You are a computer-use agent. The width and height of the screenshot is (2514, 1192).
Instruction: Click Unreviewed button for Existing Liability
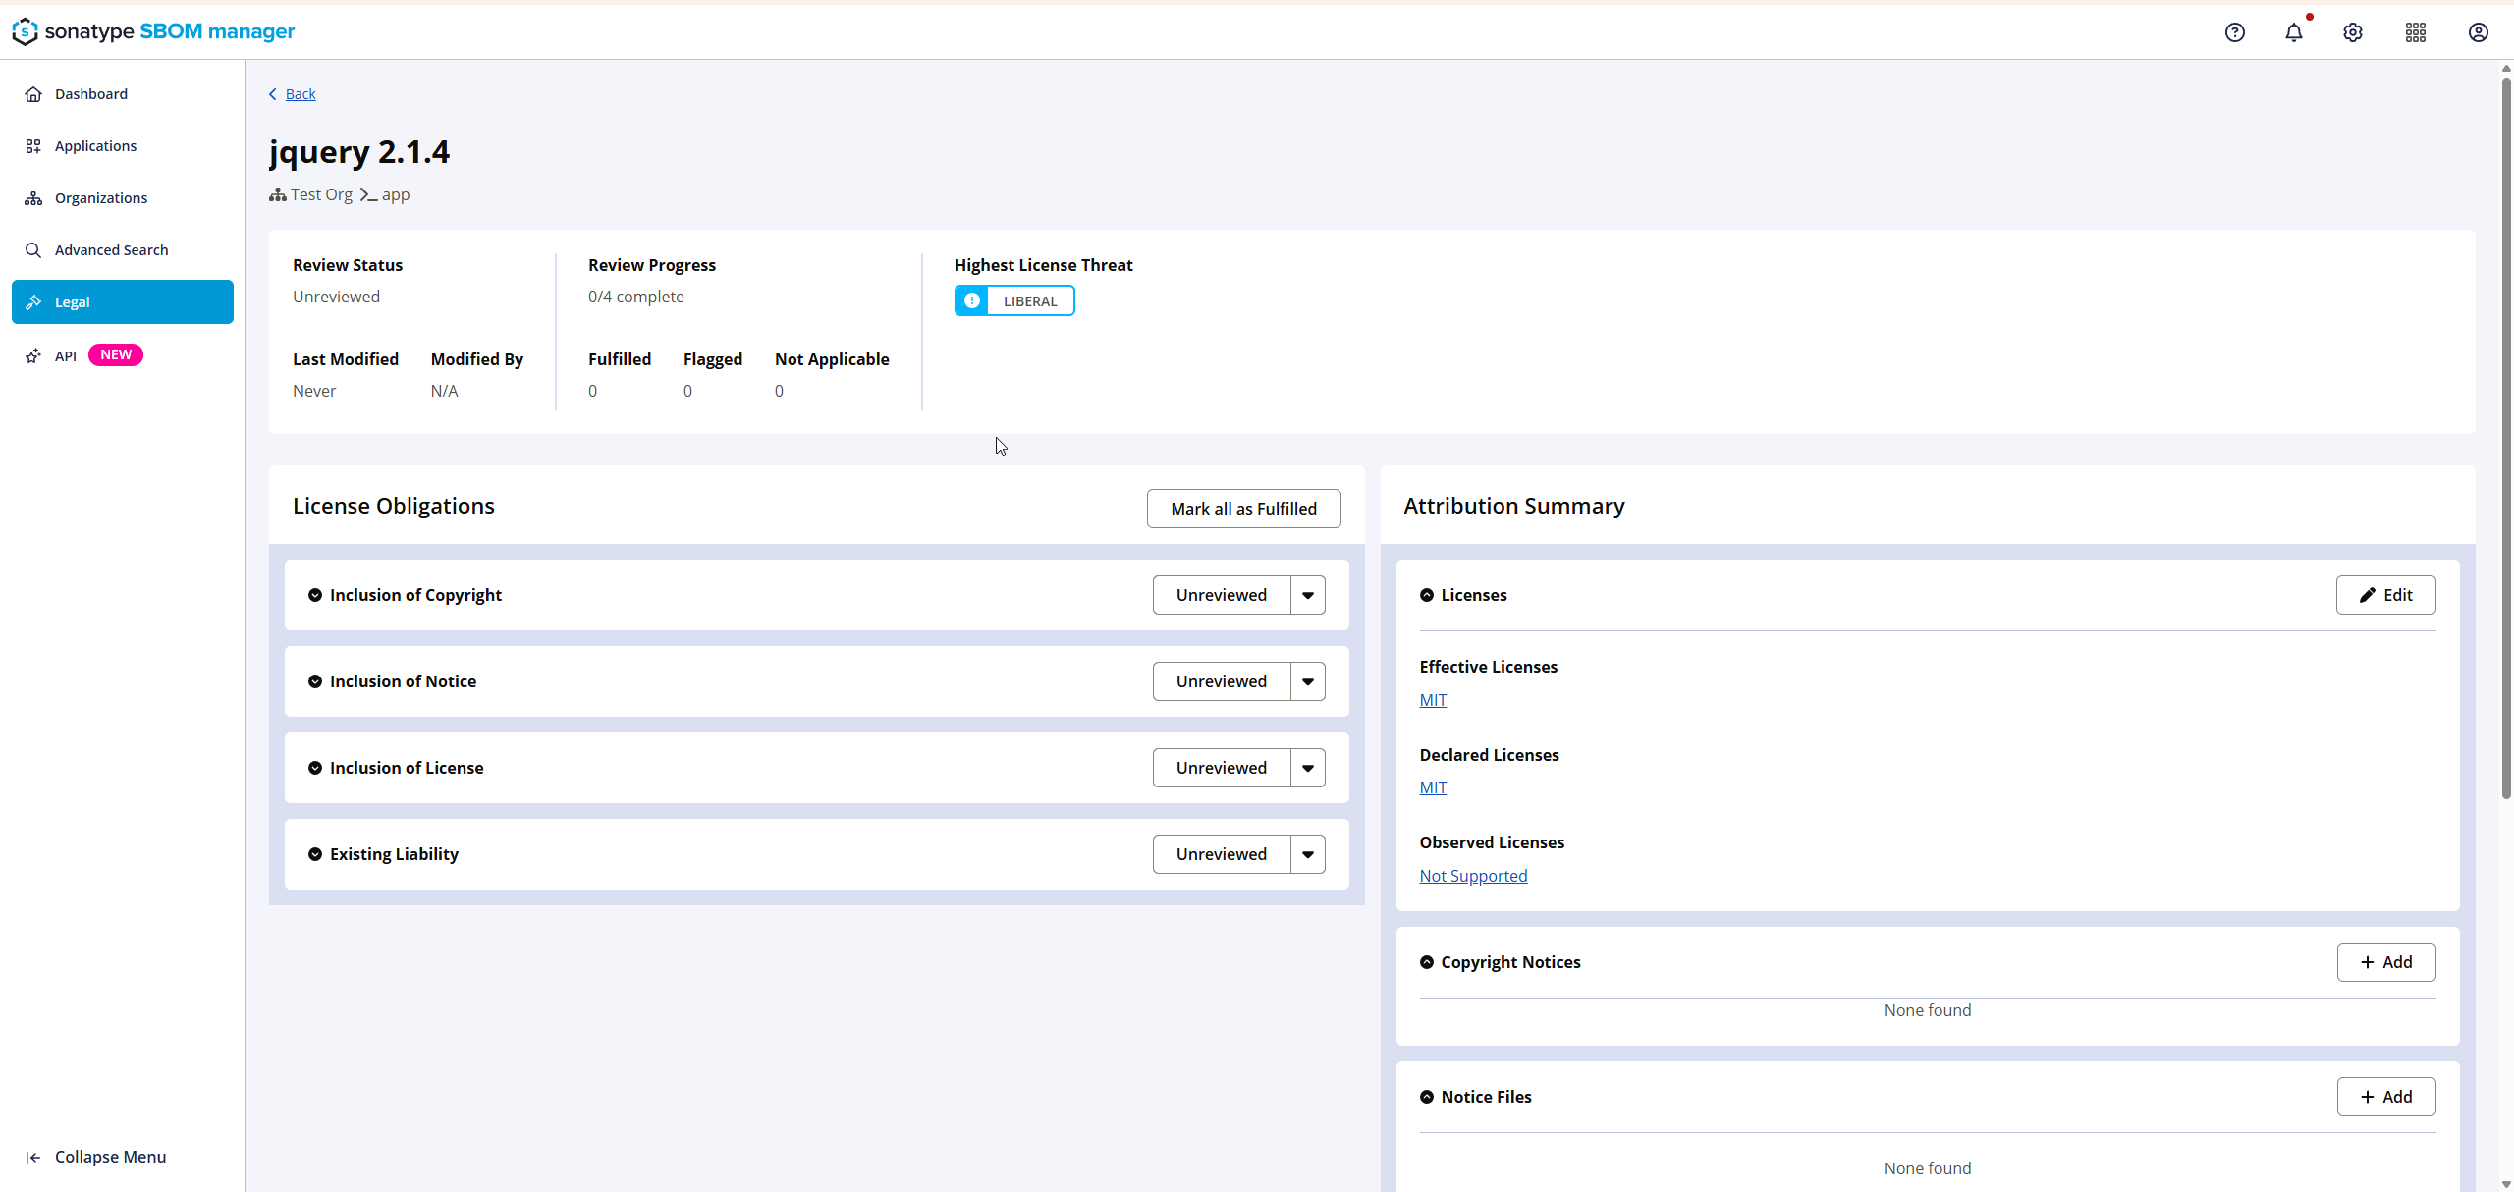point(1222,854)
